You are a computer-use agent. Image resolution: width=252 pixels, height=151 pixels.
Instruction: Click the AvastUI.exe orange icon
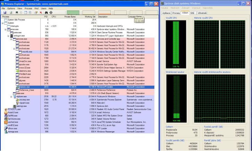click(x=6, y=113)
